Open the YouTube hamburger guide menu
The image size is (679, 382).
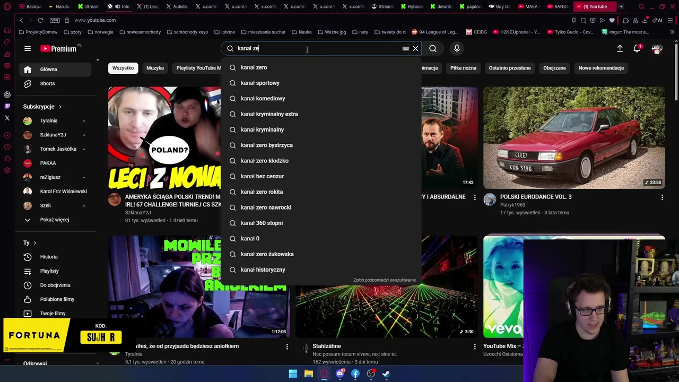coord(28,48)
